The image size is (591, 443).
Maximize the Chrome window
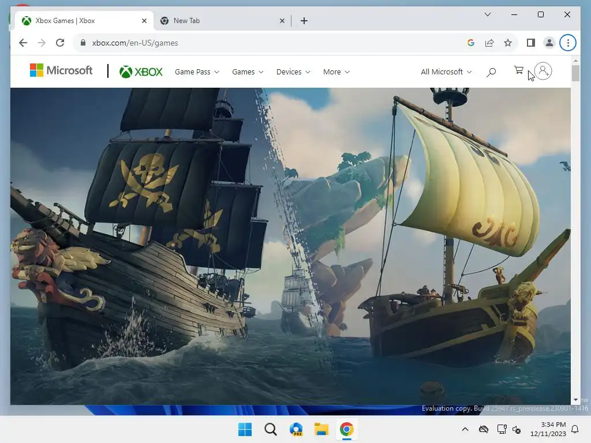pos(540,14)
